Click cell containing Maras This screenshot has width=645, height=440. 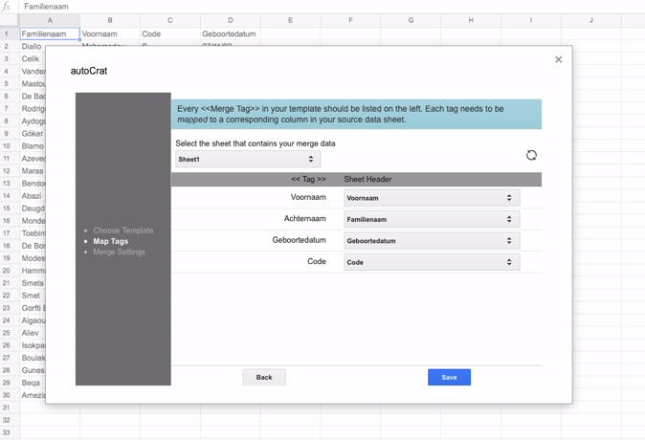[x=33, y=170]
